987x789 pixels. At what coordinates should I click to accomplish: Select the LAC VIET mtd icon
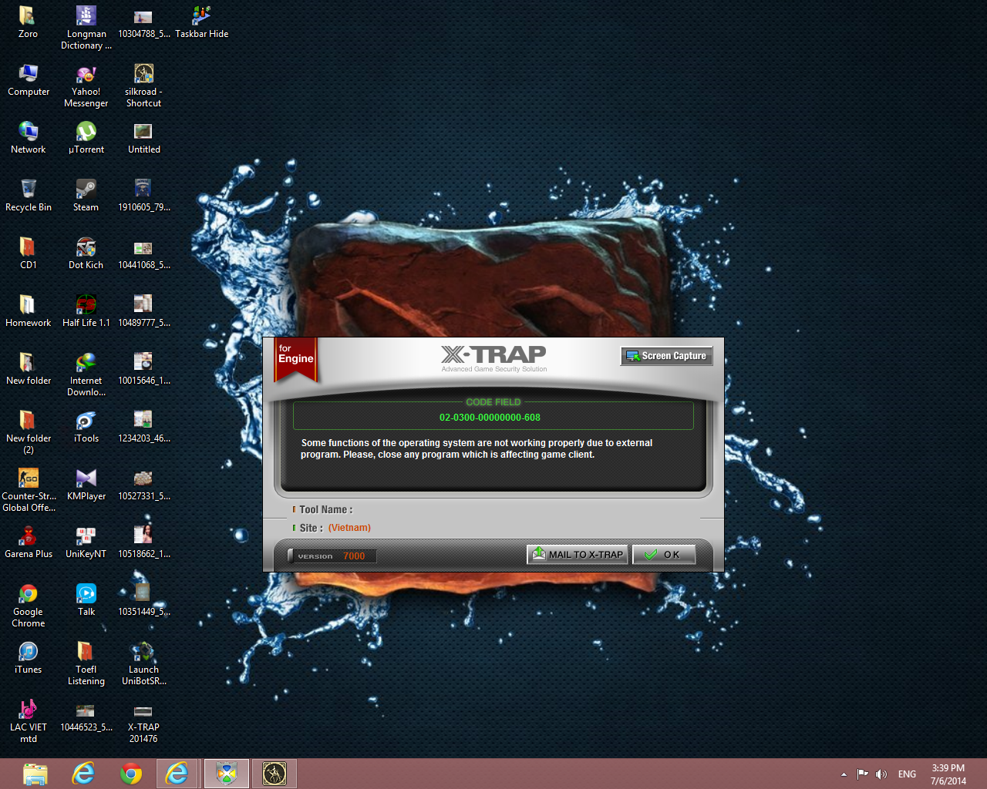click(29, 720)
